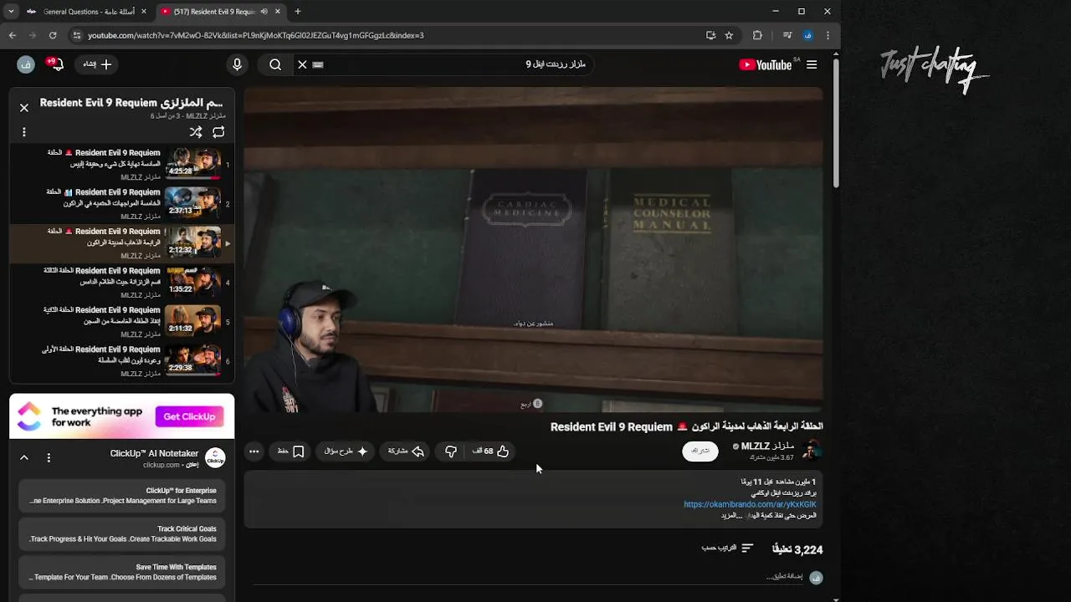Play playlist video 2 thumbnail 2:37:13
The image size is (1071, 602).
tap(192, 202)
